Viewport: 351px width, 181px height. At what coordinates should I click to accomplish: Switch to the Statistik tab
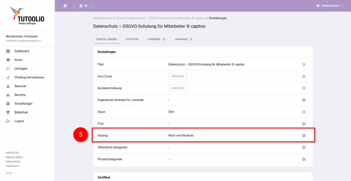pos(132,39)
